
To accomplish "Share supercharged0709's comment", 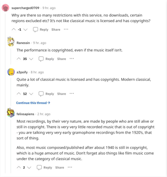I will pos(56,30).
